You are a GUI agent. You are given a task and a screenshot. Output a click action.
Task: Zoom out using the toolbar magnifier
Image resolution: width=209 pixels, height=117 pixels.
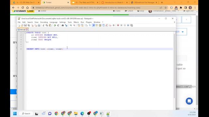pyautogui.click(x=74, y=25)
